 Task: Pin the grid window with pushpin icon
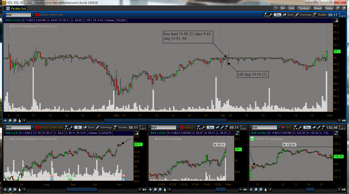click(338, 8)
